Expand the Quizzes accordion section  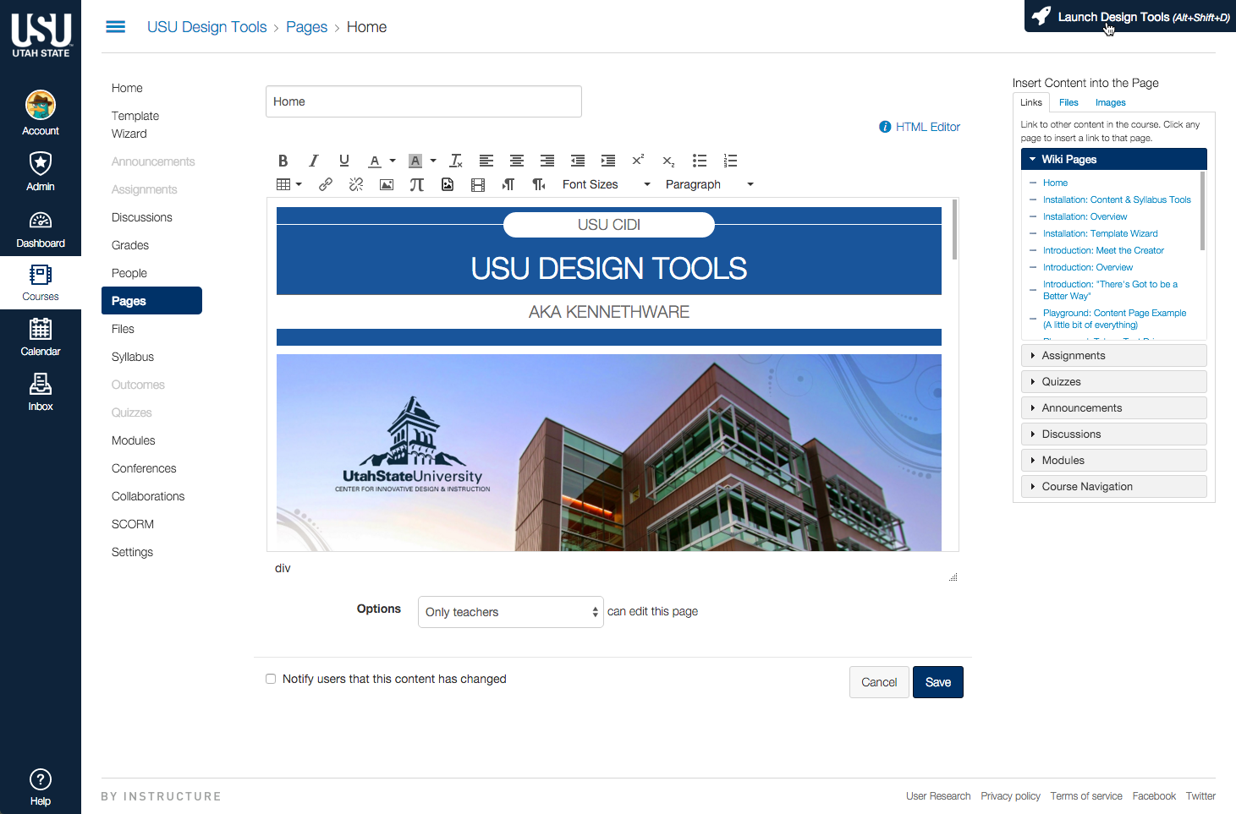(1114, 382)
